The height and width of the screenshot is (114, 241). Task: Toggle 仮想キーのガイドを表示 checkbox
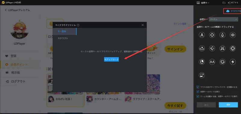[x=198, y=92]
